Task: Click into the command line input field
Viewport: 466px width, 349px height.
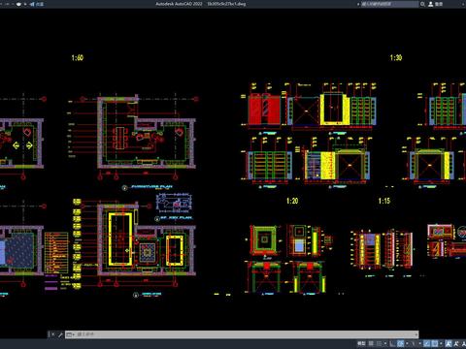Action: tap(246, 334)
